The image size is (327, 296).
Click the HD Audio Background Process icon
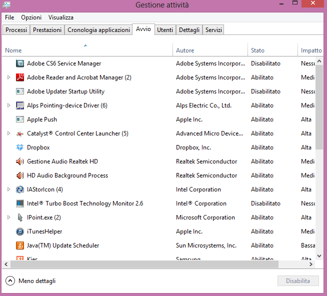click(20, 175)
